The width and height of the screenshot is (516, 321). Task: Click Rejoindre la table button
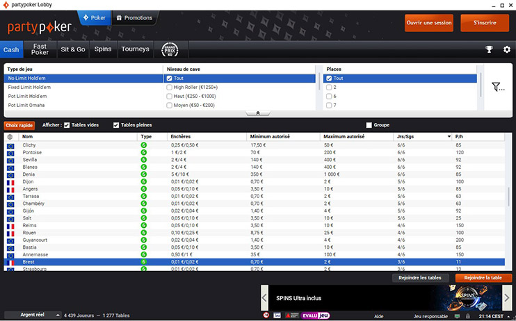(x=478, y=278)
